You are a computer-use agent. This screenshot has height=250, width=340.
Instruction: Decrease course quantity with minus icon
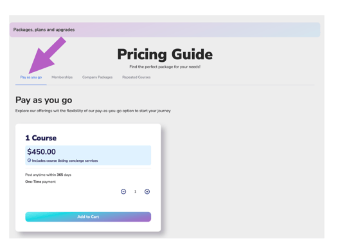(123, 191)
